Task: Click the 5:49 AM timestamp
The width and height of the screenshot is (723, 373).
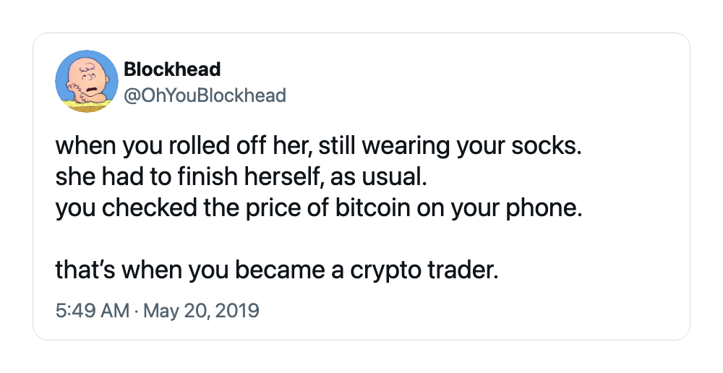Action: point(93,310)
